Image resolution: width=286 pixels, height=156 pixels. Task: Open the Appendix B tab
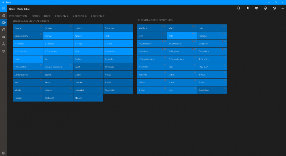(80, 16)
